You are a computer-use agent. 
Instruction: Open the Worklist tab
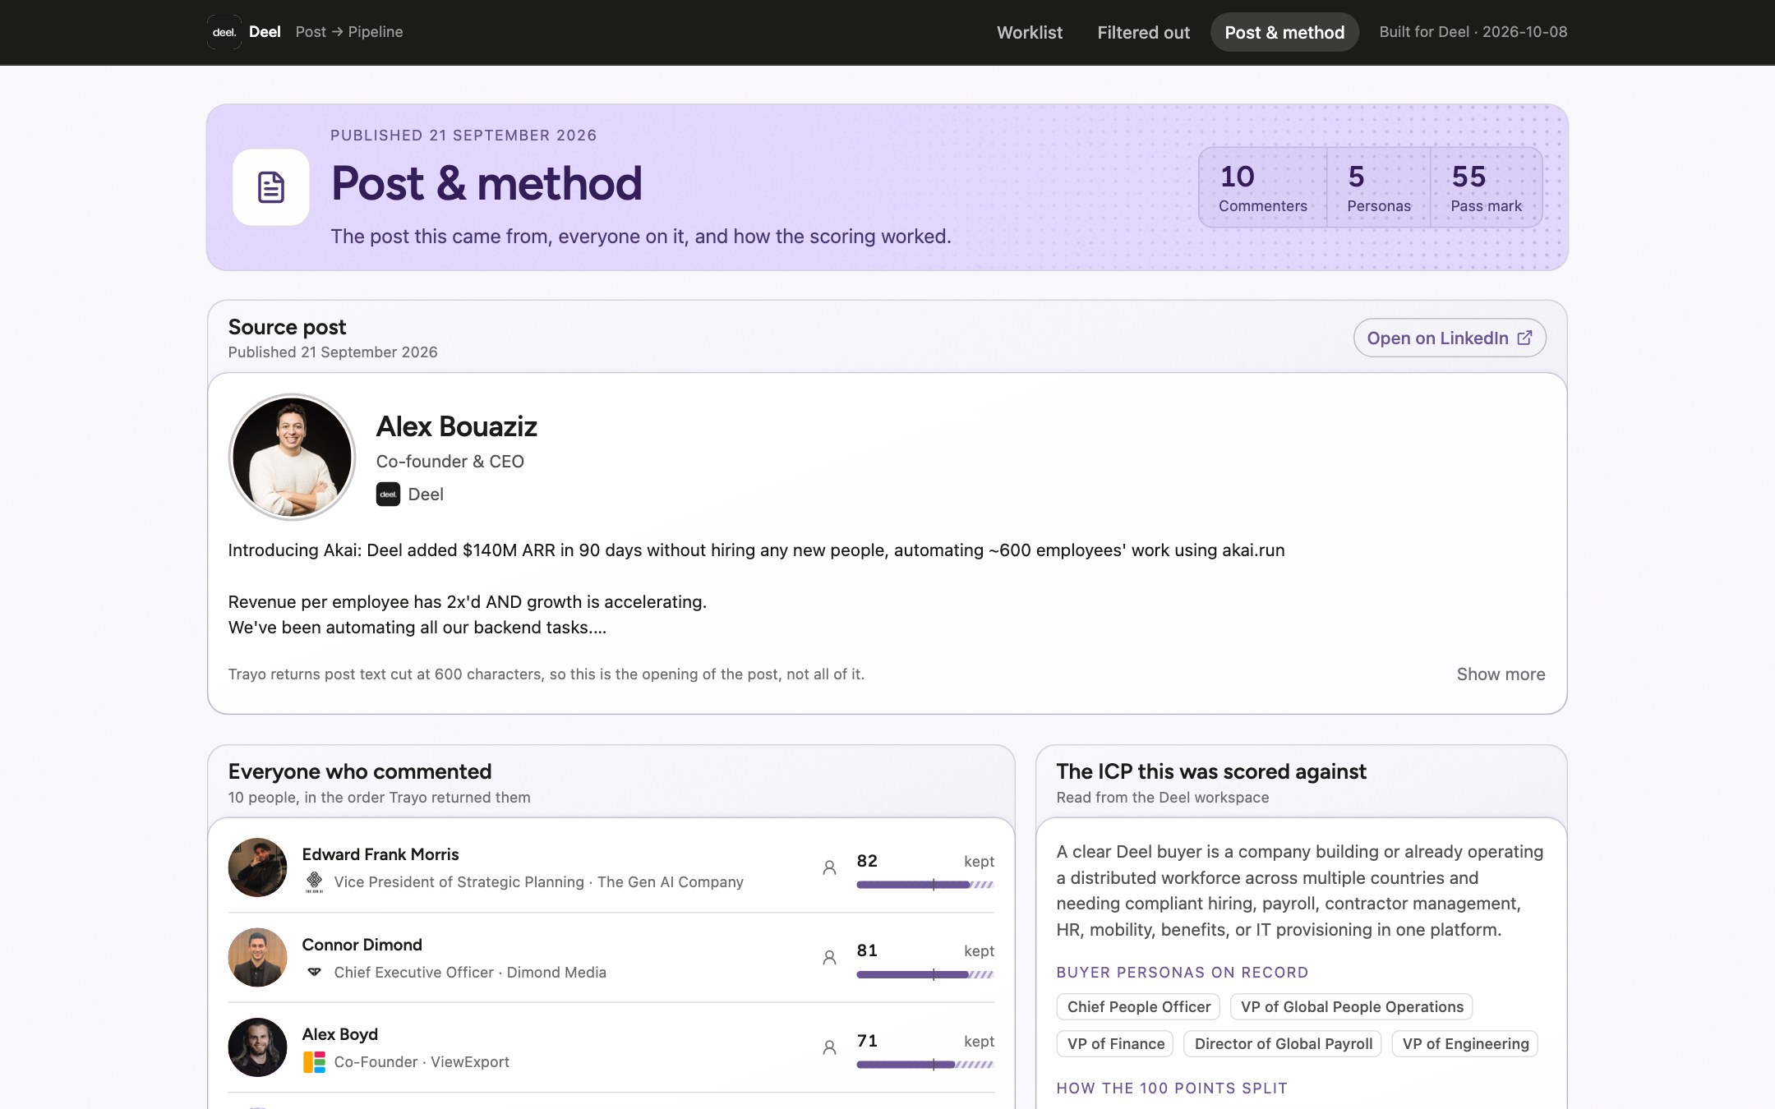tap(1030, 32)
